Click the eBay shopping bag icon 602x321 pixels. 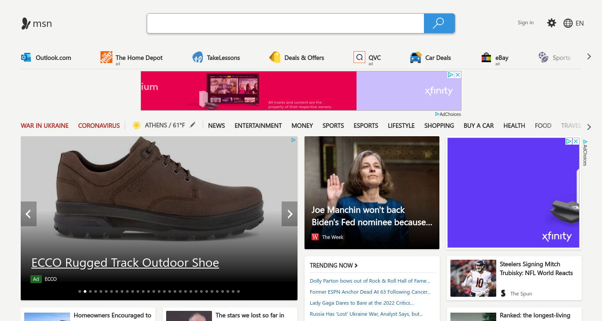pos(486,57)
